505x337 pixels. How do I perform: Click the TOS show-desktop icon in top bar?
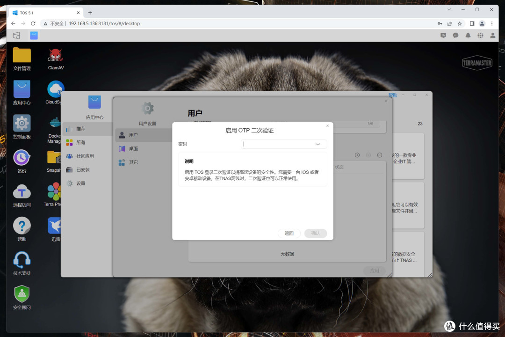point(16,35)
